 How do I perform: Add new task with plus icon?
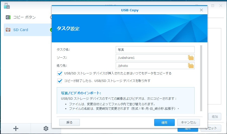16,128
